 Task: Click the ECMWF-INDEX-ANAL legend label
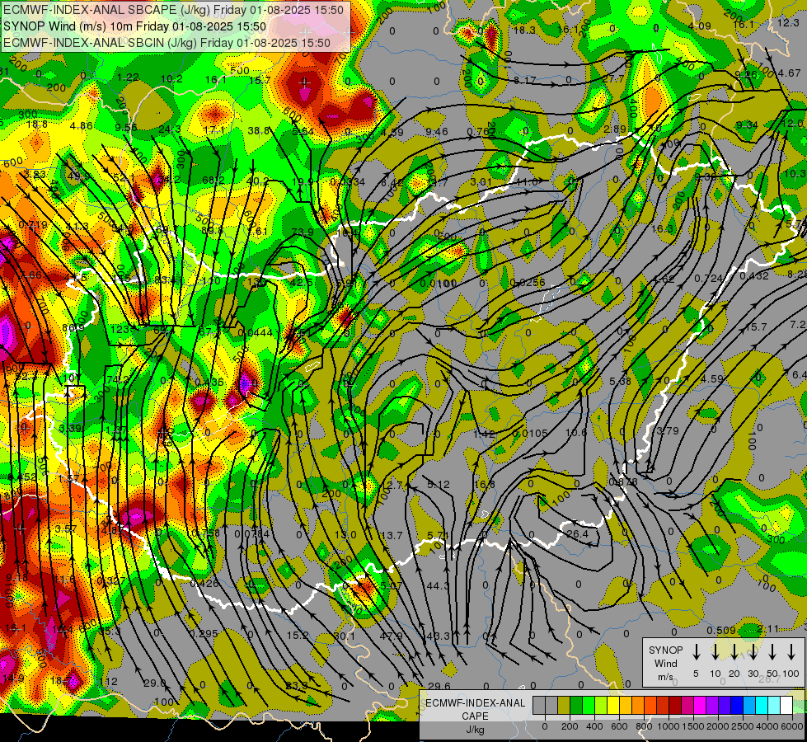click(475, 703)
